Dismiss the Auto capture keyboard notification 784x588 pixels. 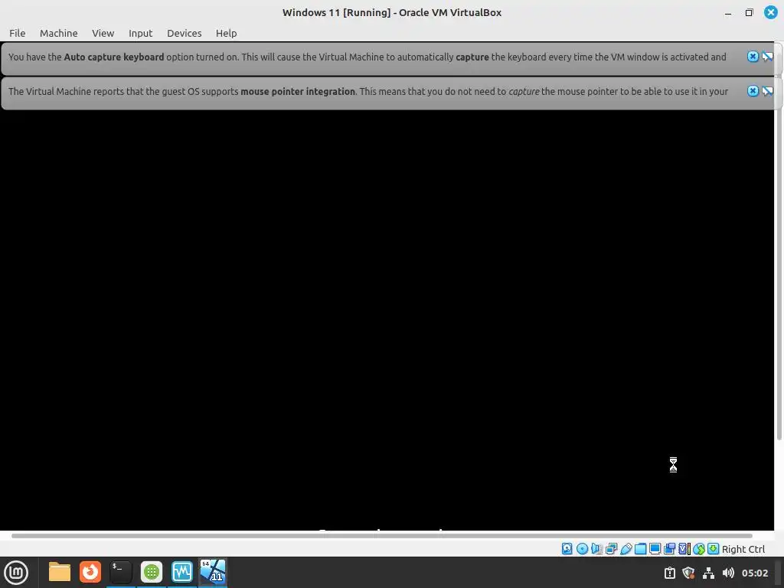(753, 57)
